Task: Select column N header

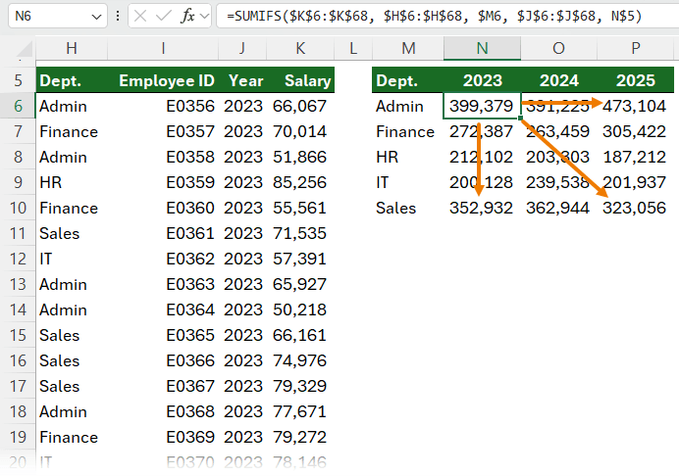Action: tap(482, 48)
